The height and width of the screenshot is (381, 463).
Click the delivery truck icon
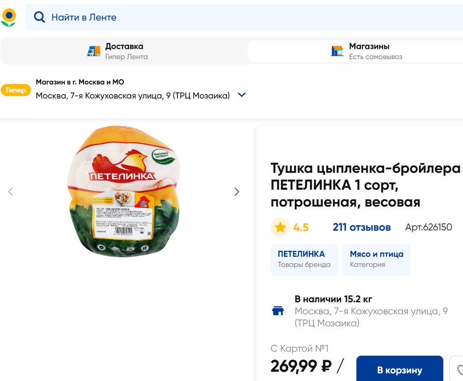[x=93, y=51]
